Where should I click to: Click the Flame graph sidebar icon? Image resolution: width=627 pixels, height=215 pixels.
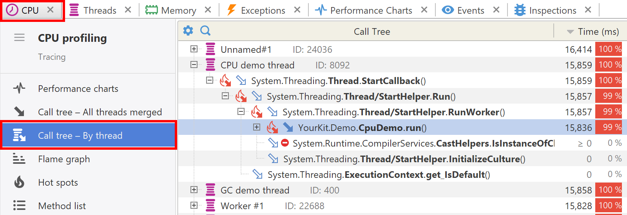tap(19, 159)
